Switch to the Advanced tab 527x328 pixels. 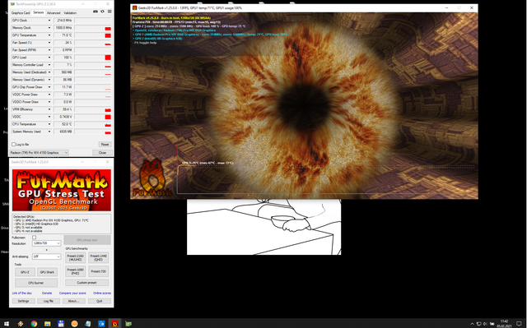(54, 13)
